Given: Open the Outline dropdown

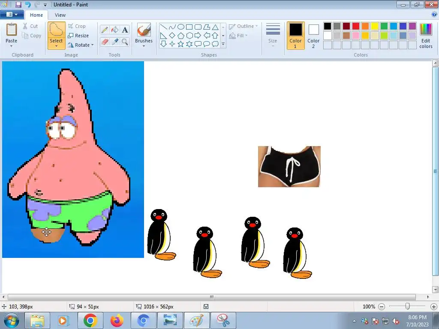Looking at the screenshot, I should click(243, 26).
